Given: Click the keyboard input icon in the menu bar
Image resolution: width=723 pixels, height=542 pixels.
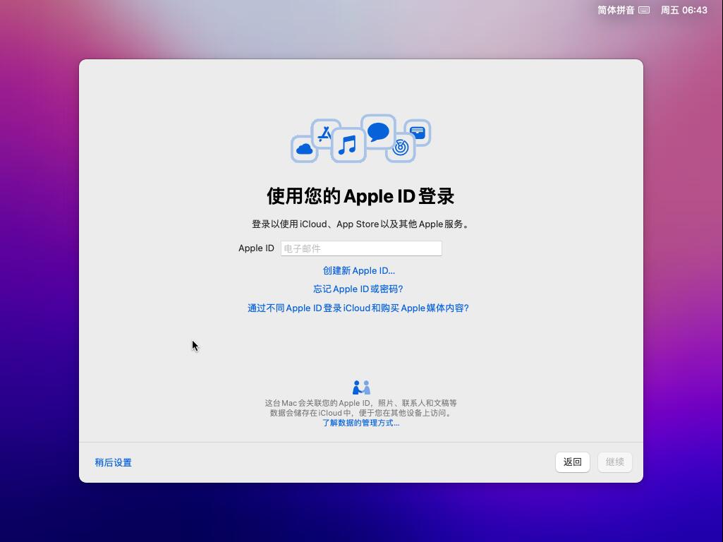Looking at the screenshot, I should 644,10.
